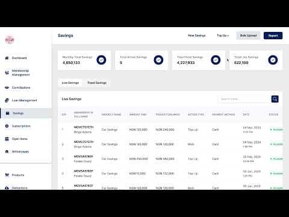Click the Contributions sidebar icon

(x=7, y=87)
